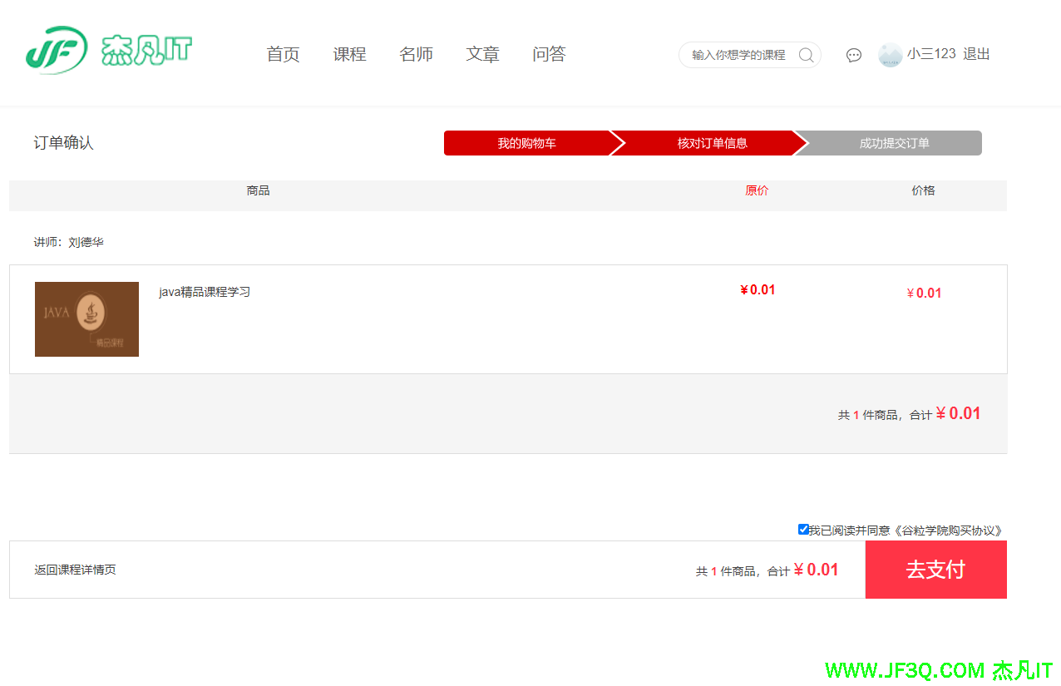This screenshot has height=686, width=1061.
Task: Open the 首页 nav item
Action: [283, 55]
